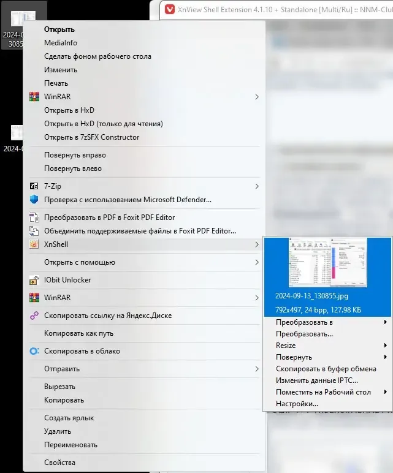The height and width of the screenshot is (473, 393).
Task: Click Повернуть влево
Action: 144,168
